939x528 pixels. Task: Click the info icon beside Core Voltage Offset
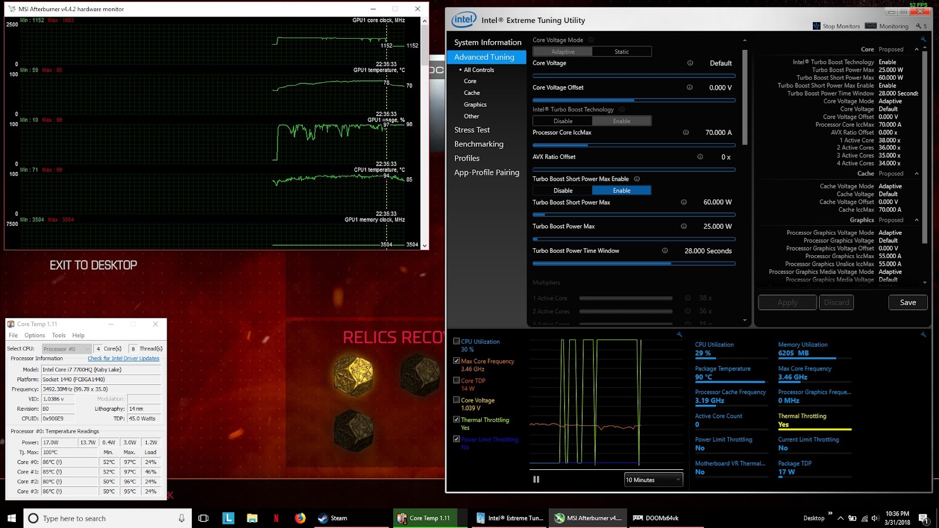(x=690, y=87)
